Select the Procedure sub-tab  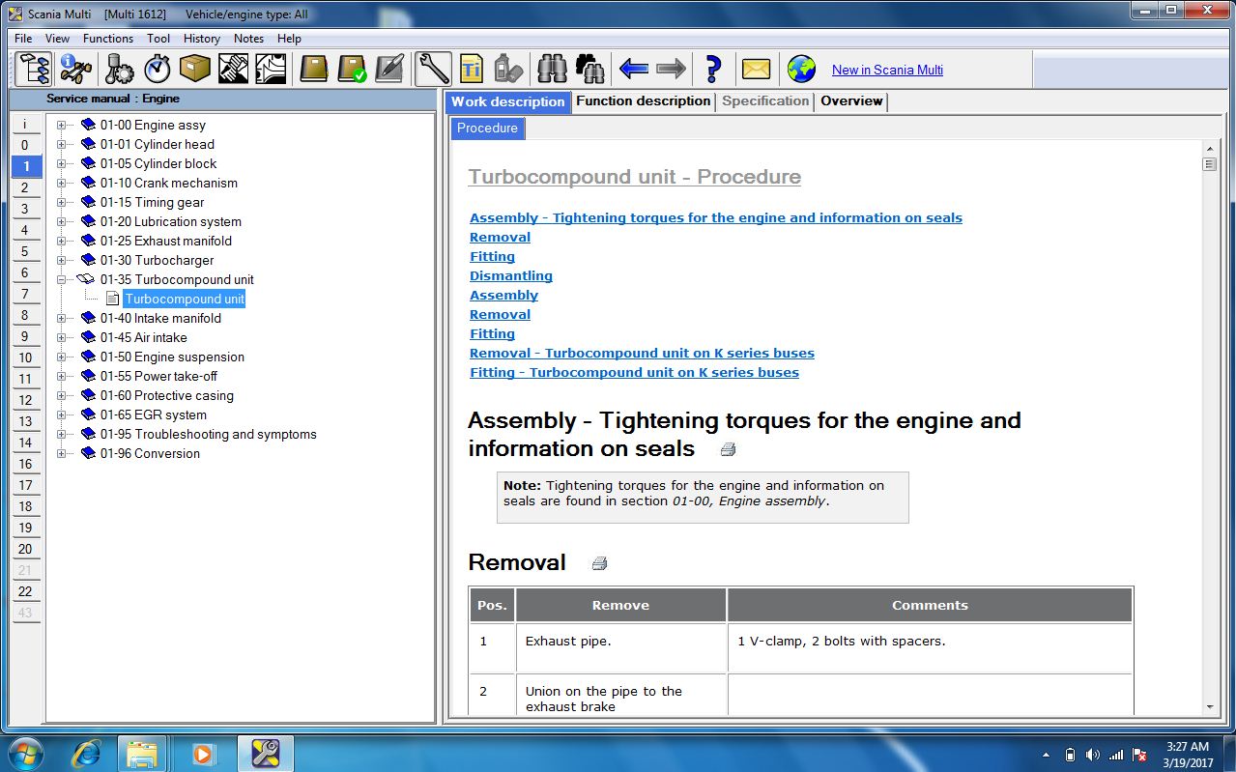(x=487, y=129)
